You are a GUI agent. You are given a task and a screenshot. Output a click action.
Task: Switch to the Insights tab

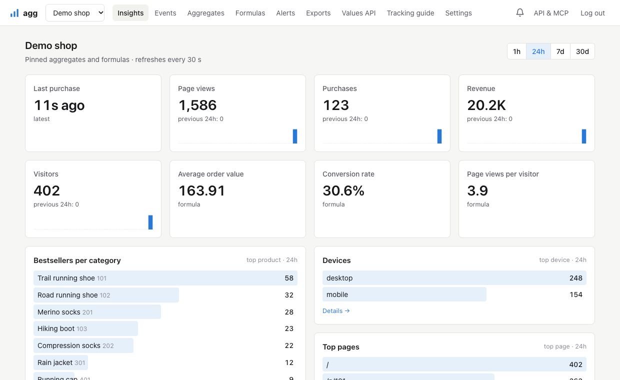130,13
